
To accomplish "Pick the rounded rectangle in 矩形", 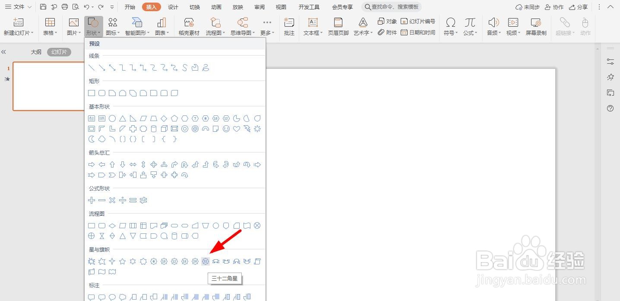I will click(x=102, y=93).
